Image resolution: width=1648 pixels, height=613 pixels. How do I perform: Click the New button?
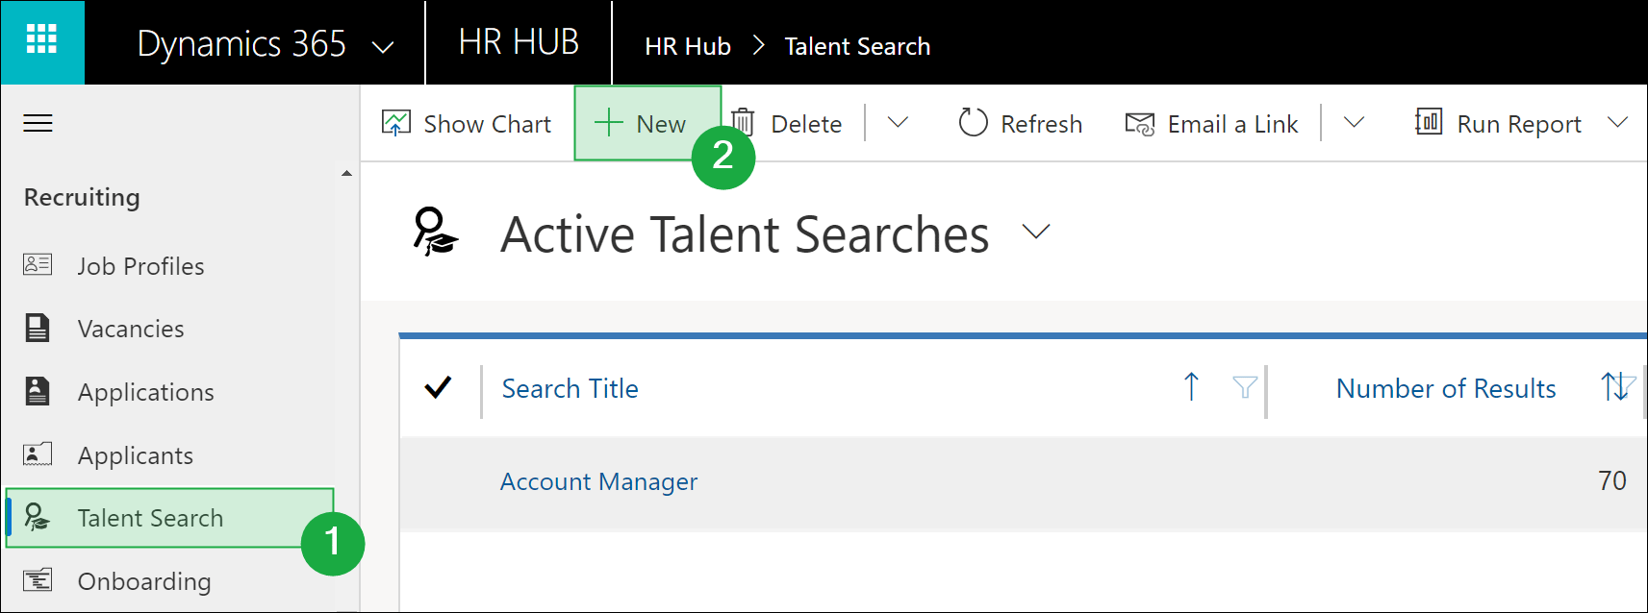coord(647,123)
